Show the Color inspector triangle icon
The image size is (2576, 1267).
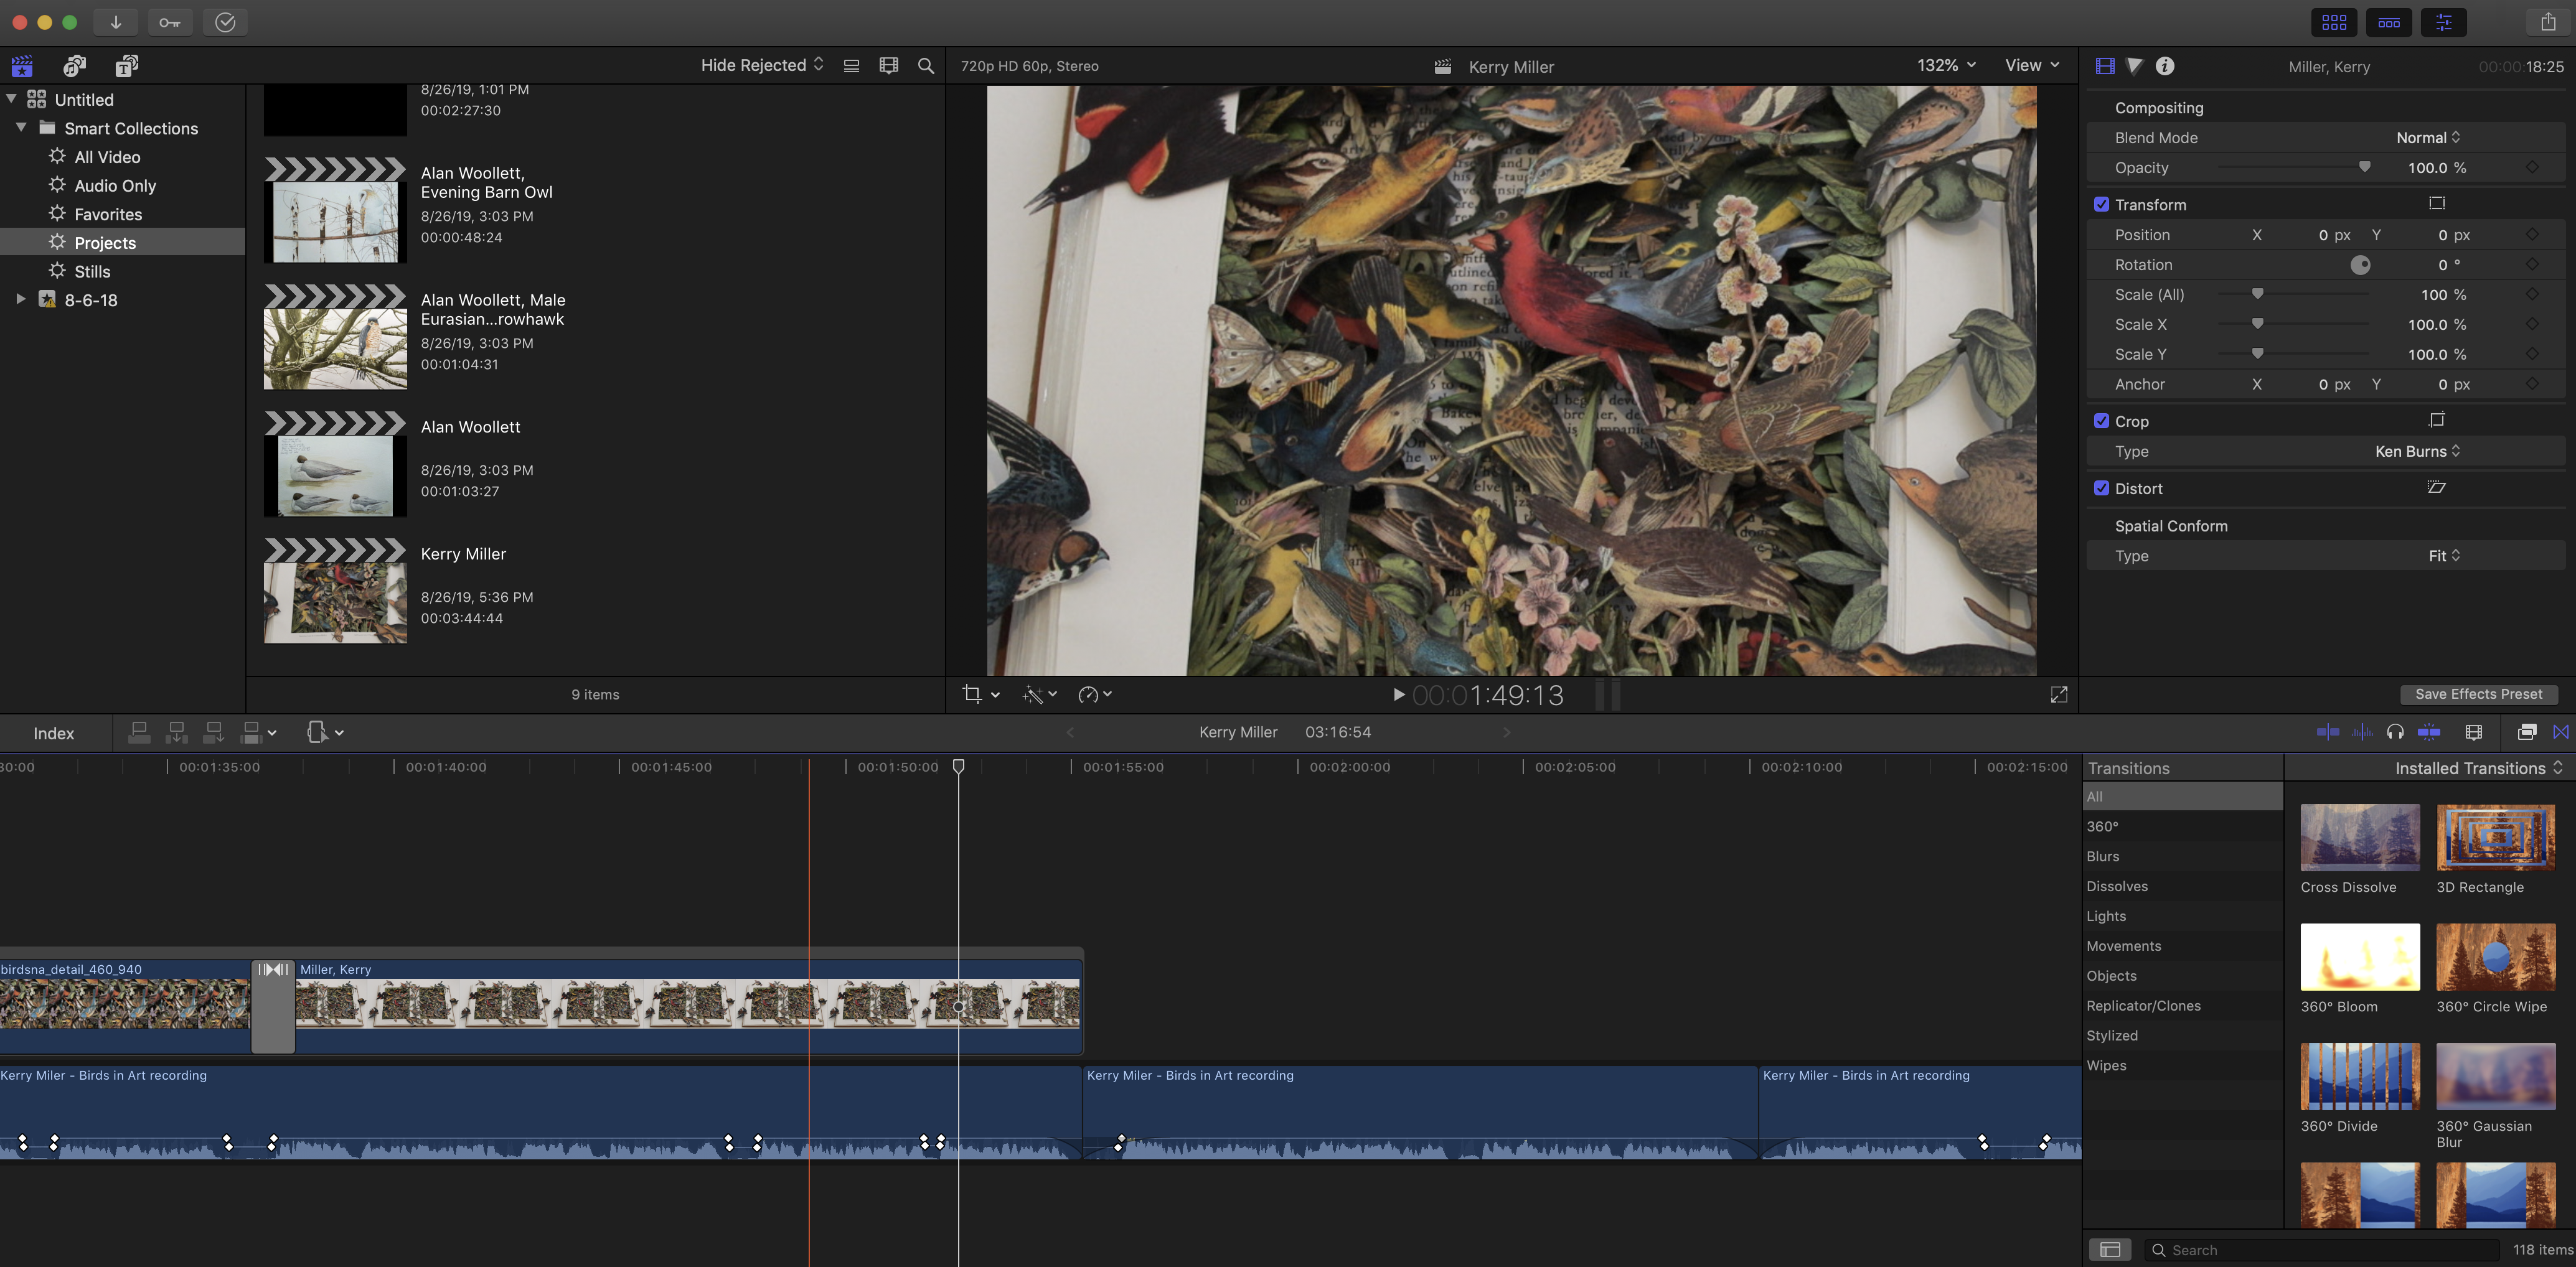pyautogui.click(x=2134, y=66)
